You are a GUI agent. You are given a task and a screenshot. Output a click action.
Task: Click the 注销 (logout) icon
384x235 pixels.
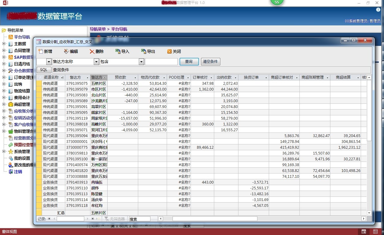pyautogui.click(x=11, y=172)
